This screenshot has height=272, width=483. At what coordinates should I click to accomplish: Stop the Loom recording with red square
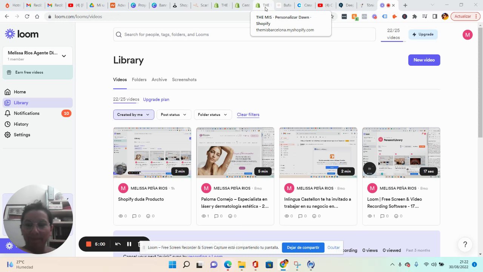point(89,244)
